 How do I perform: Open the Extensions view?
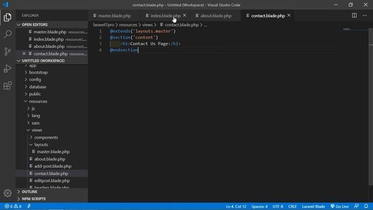(8, 86)
